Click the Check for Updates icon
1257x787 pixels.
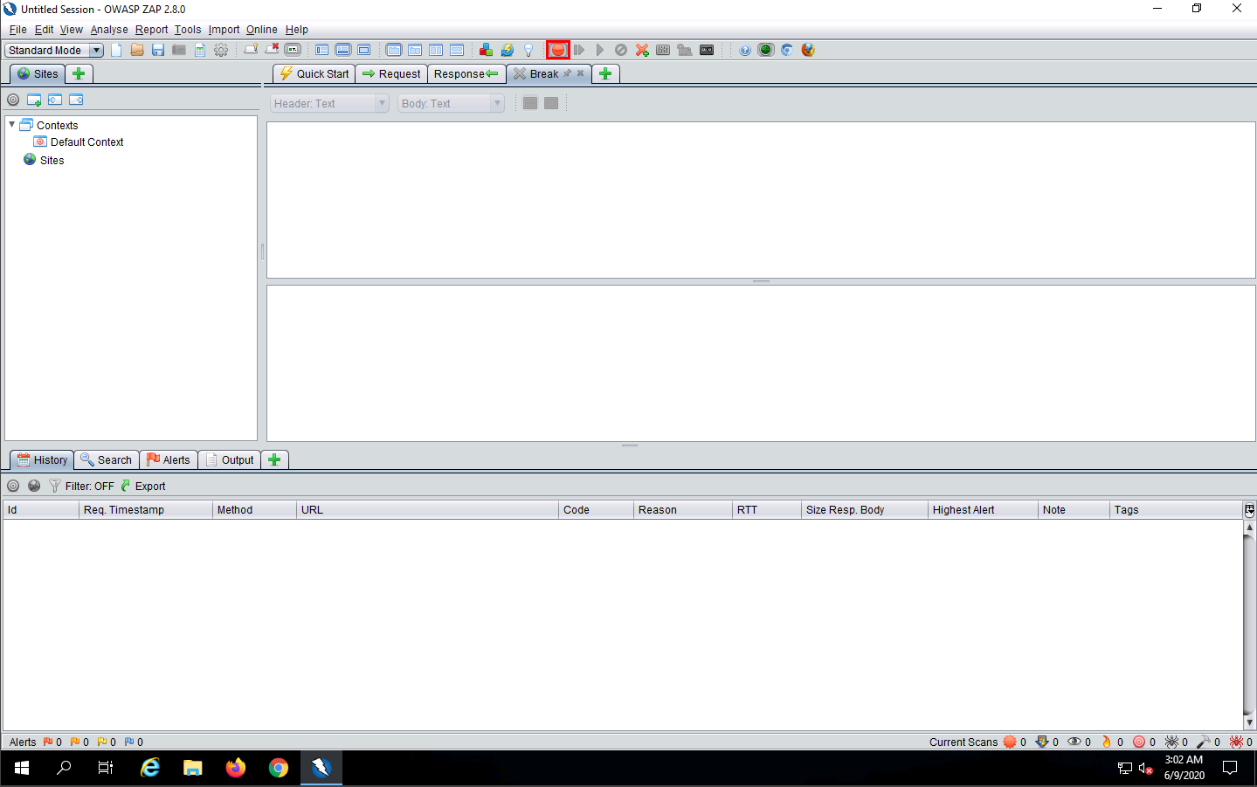(x=507, y=50)
